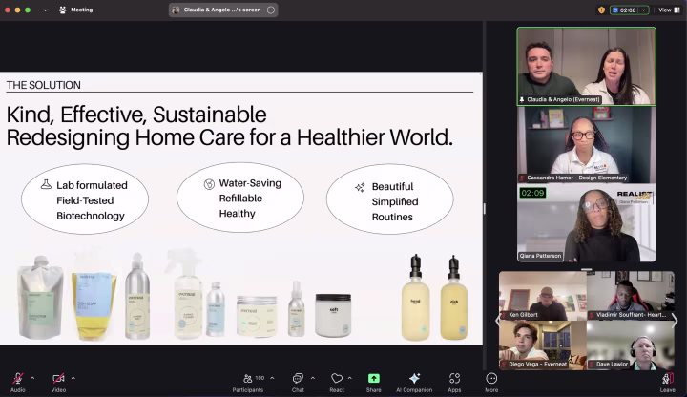The image size is (687, 397).
Task: Select Qiana Patterson video tile
Action: (x=586, y=222)
